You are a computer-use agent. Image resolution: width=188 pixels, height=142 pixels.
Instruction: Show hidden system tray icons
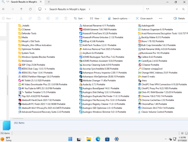pos(166,139)
